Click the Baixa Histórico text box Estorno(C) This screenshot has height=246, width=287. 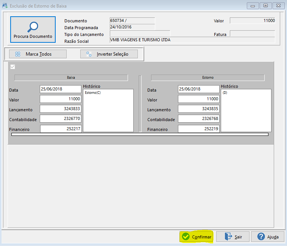(x=108, y=111)
